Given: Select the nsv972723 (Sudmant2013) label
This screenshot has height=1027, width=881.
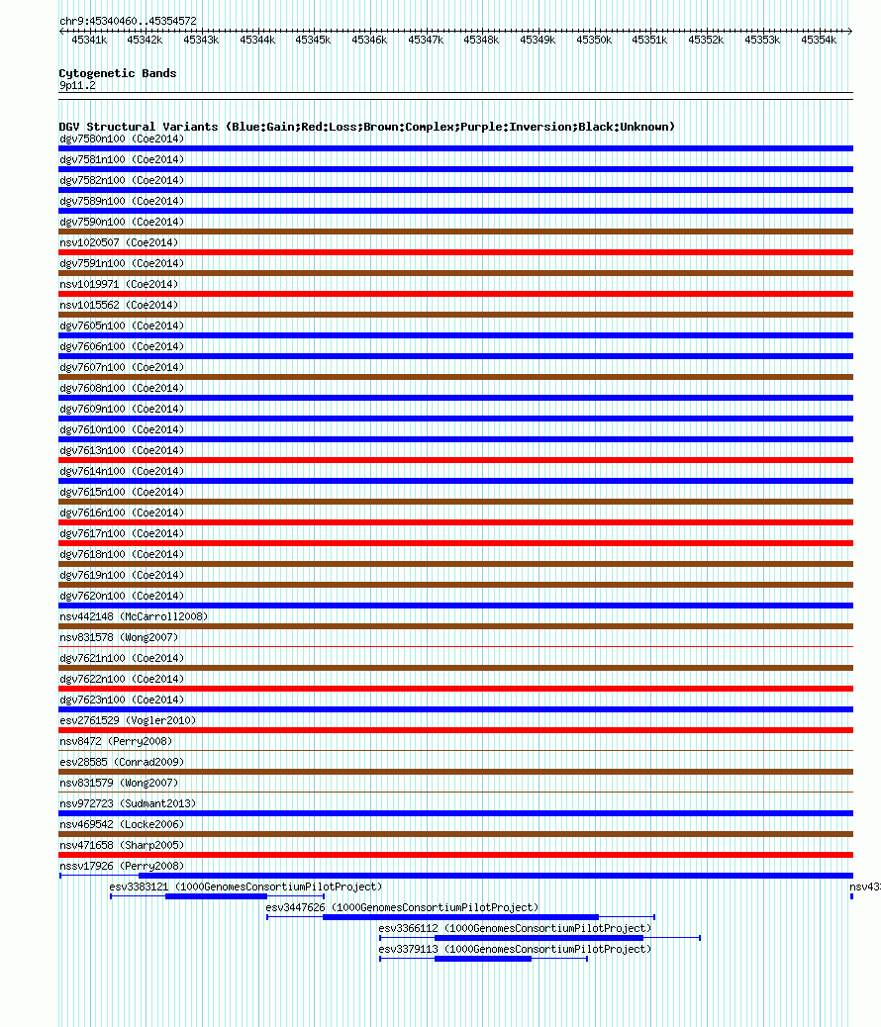Looking at the screenshot, I should (x=128, y=803).
